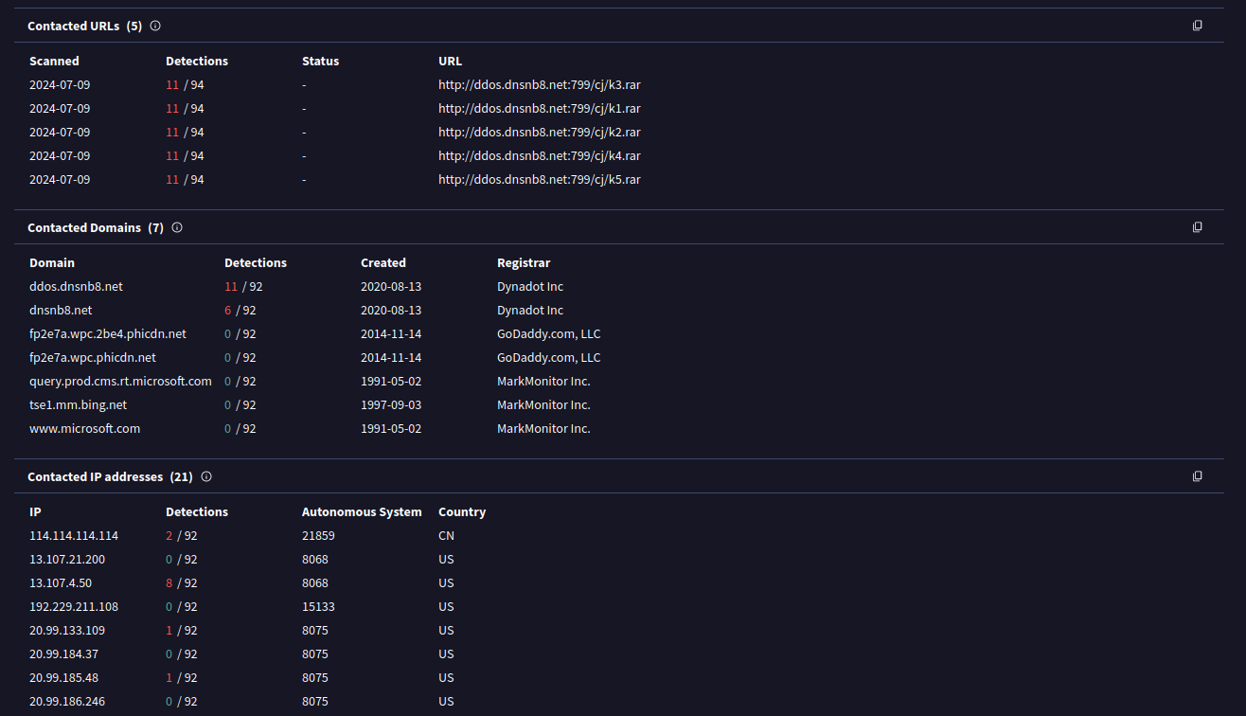The height and width of the screenshot is (716, 1246).
Task: Open the URL ending in k1.rar
Action: pyautogui.click(x=539, y=109)
